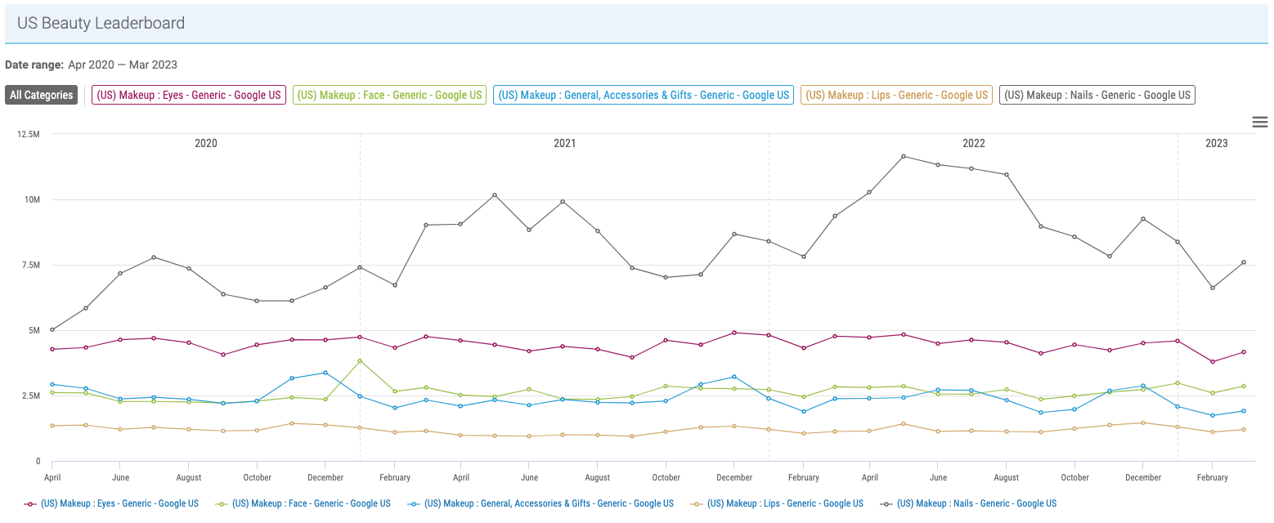Click the 2.5M y-axis label

tap(30, 396)
